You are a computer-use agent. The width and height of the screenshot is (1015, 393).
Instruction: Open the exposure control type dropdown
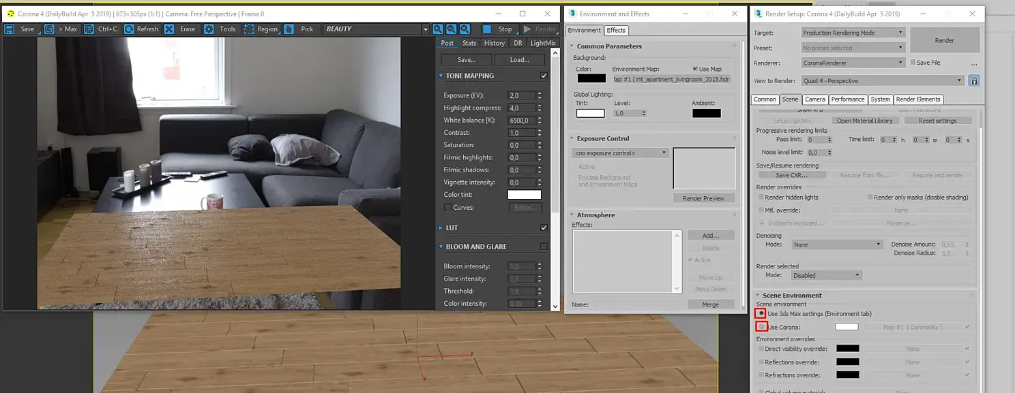pos(620,153)
